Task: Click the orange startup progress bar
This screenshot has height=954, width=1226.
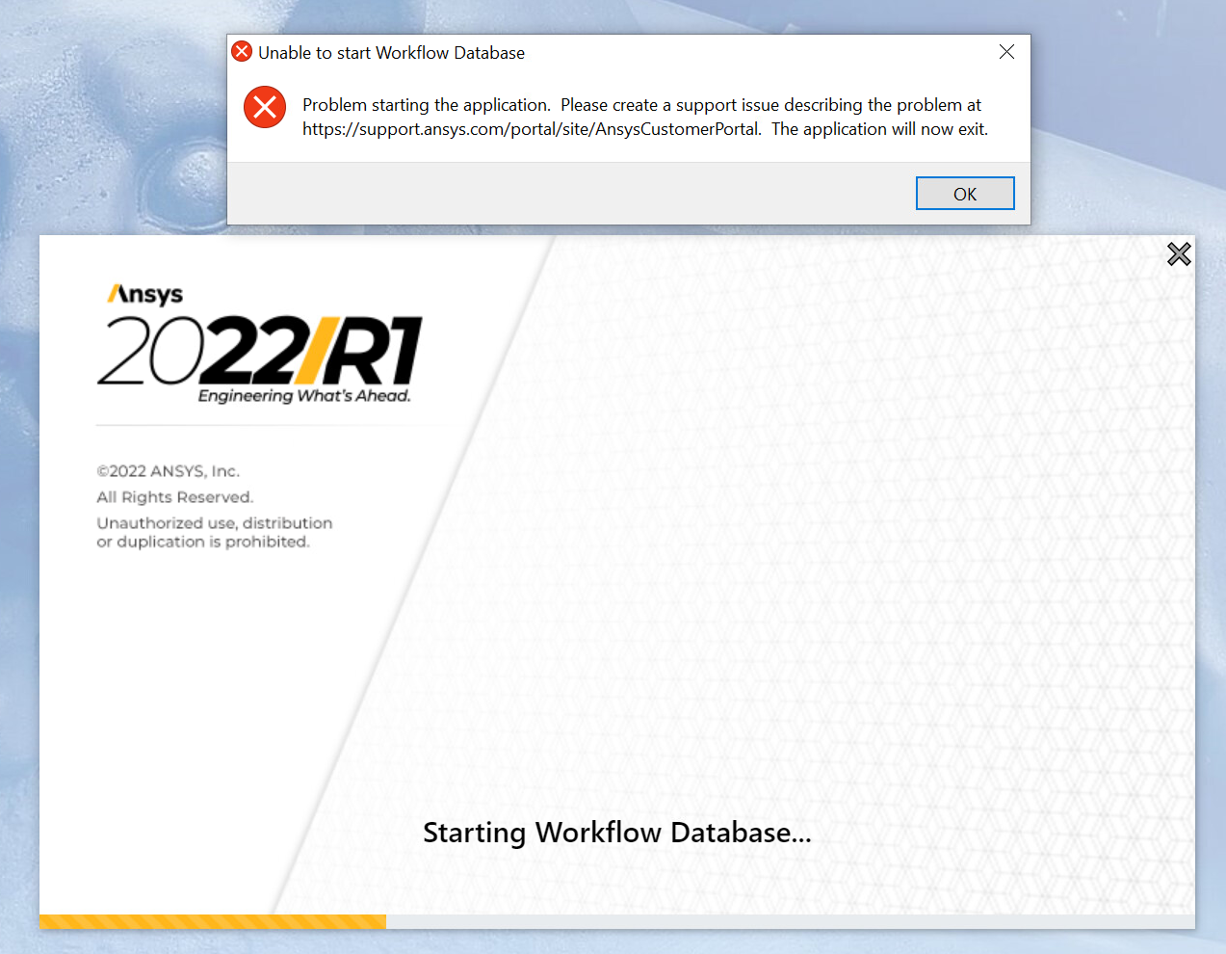Action: coord(213,921)
